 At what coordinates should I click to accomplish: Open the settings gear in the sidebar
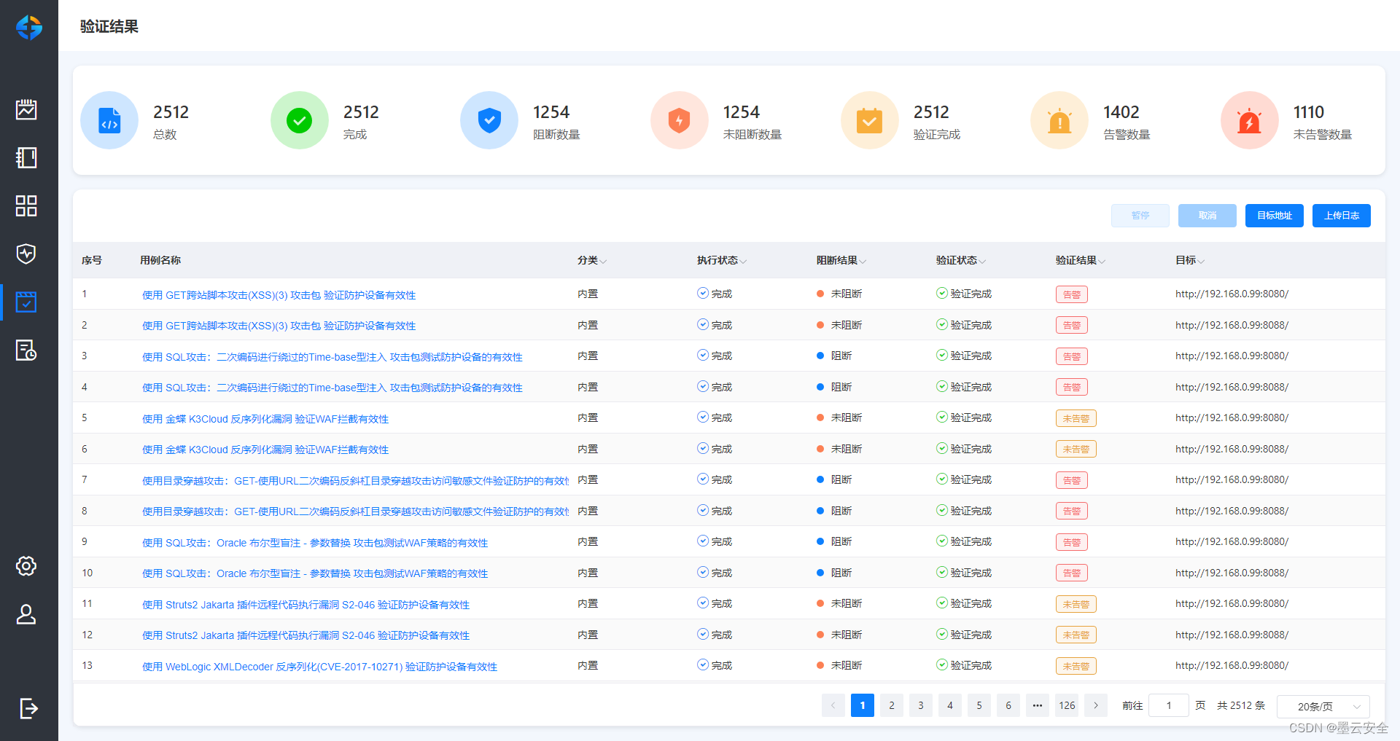click(x=26, y=565)
